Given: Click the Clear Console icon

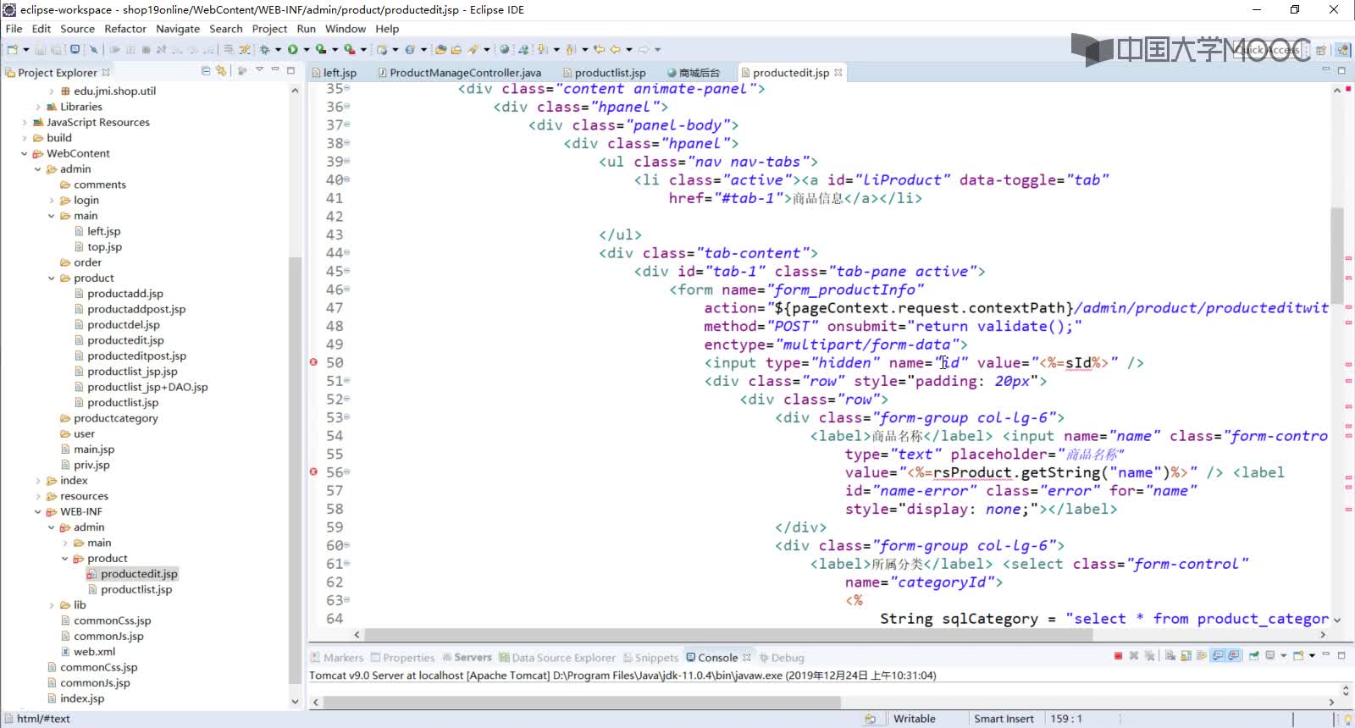Looking at the screenshot, I should click(x=1170, y=656).
